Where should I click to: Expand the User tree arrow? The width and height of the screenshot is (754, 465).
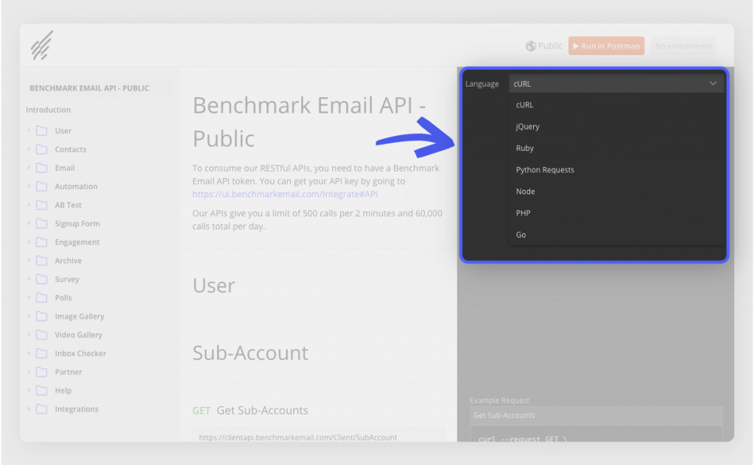point(29,130)
